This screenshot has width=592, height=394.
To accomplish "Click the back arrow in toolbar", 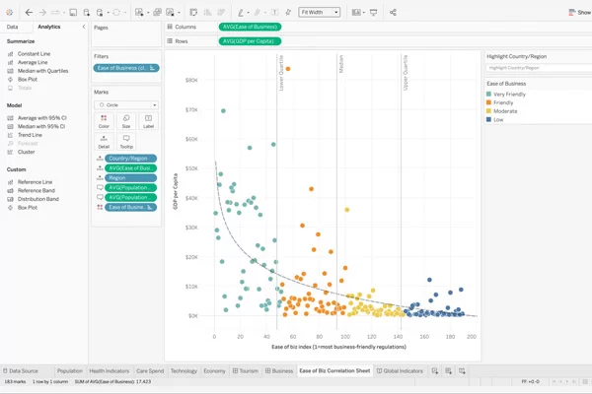I will pos(29,13).
